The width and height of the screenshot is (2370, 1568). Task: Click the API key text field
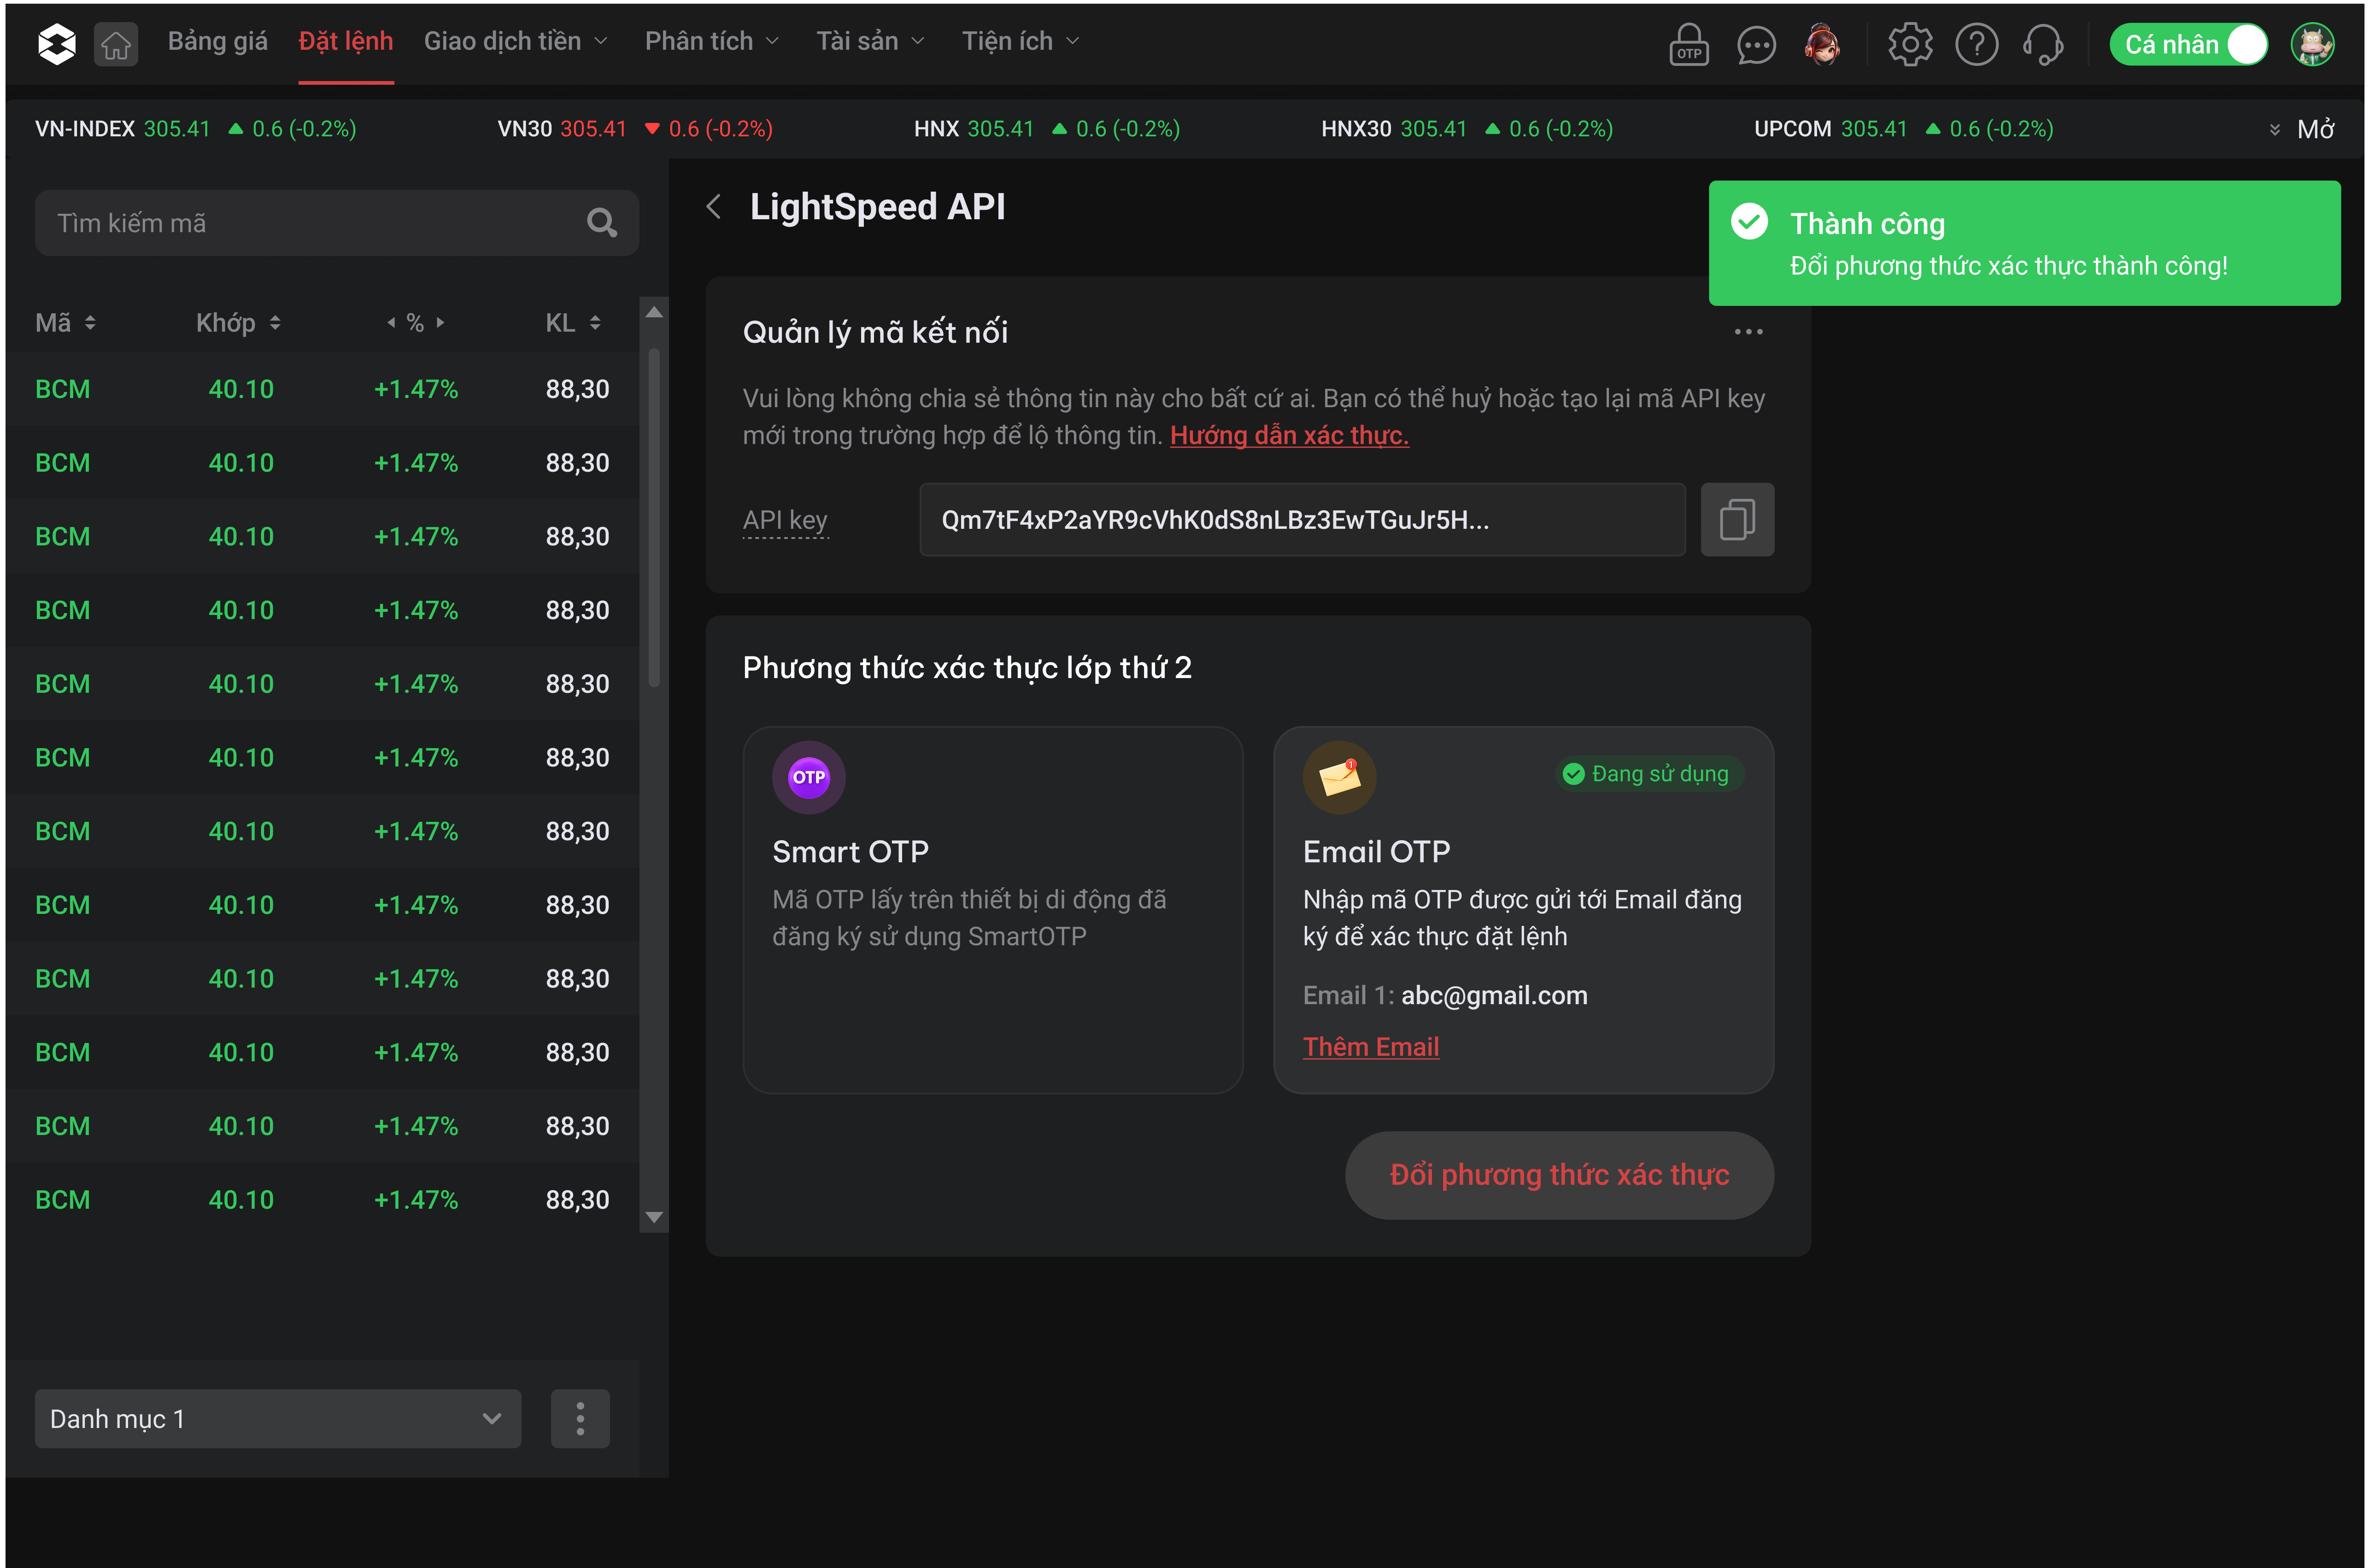click(x=1302, y=520)
